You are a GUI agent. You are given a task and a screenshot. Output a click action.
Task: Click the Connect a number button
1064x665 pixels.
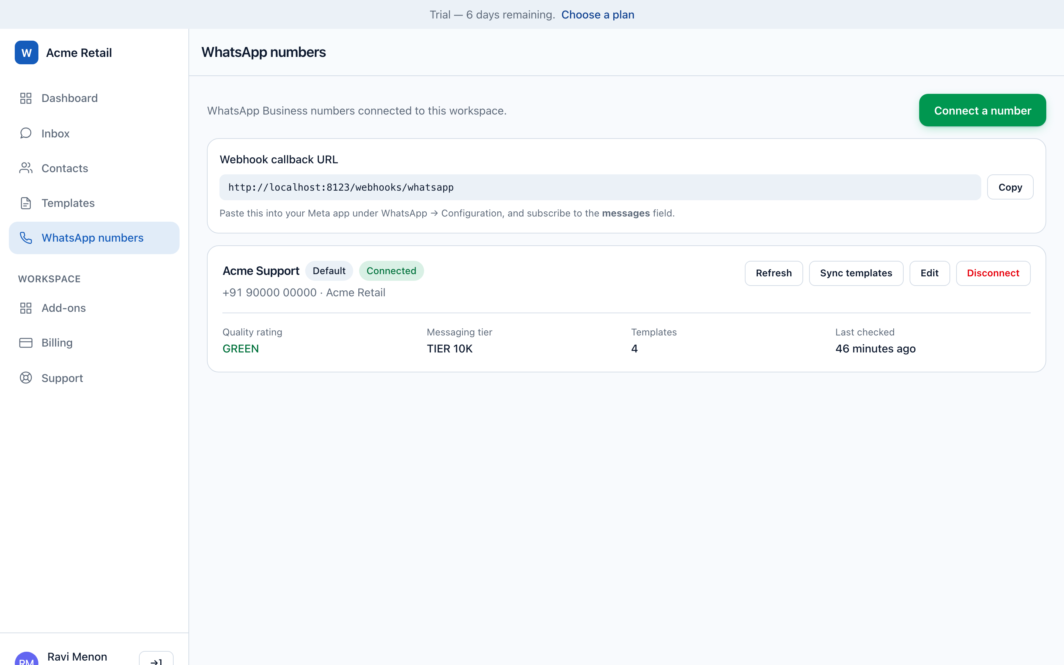coord(982,110)
